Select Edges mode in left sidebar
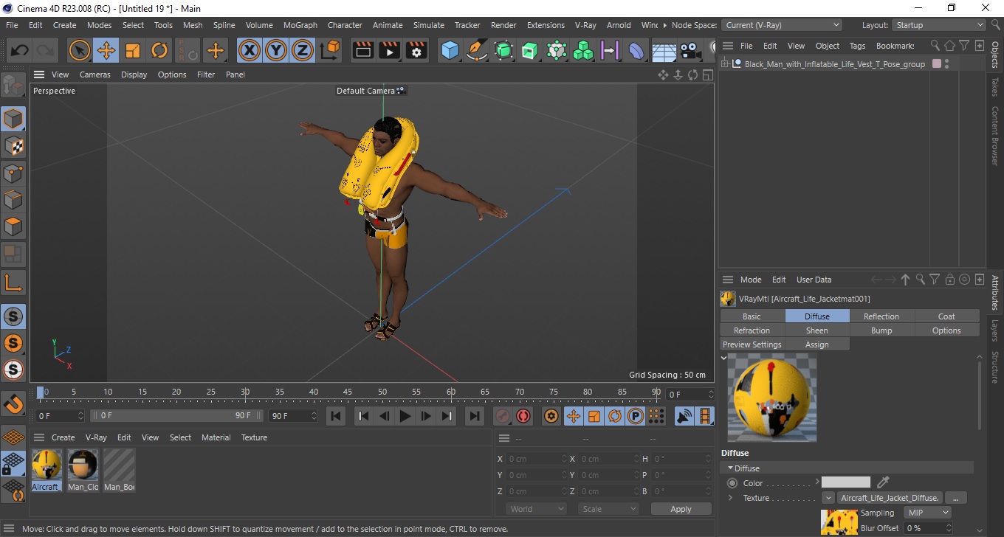The width and height of the screenshot is (1004, 537). (13, 200)
